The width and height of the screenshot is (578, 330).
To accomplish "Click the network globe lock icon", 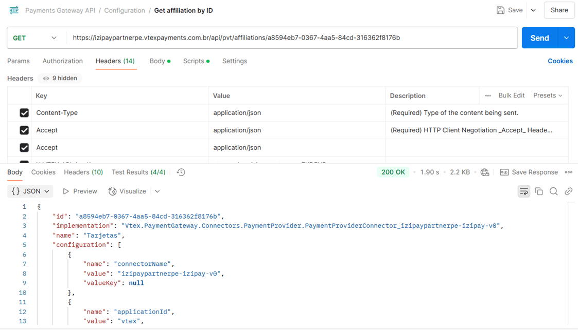I will (485, 172).
